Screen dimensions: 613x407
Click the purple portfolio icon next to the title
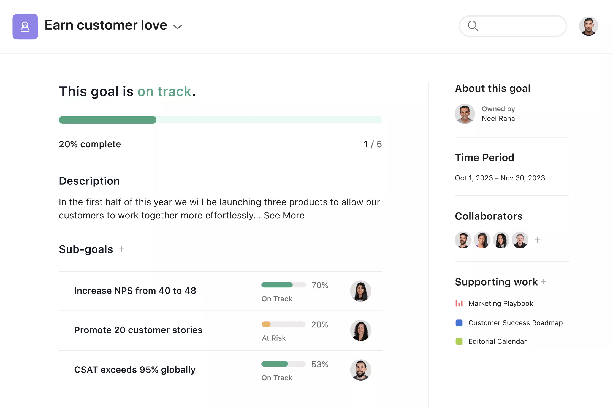click(25, 26)
